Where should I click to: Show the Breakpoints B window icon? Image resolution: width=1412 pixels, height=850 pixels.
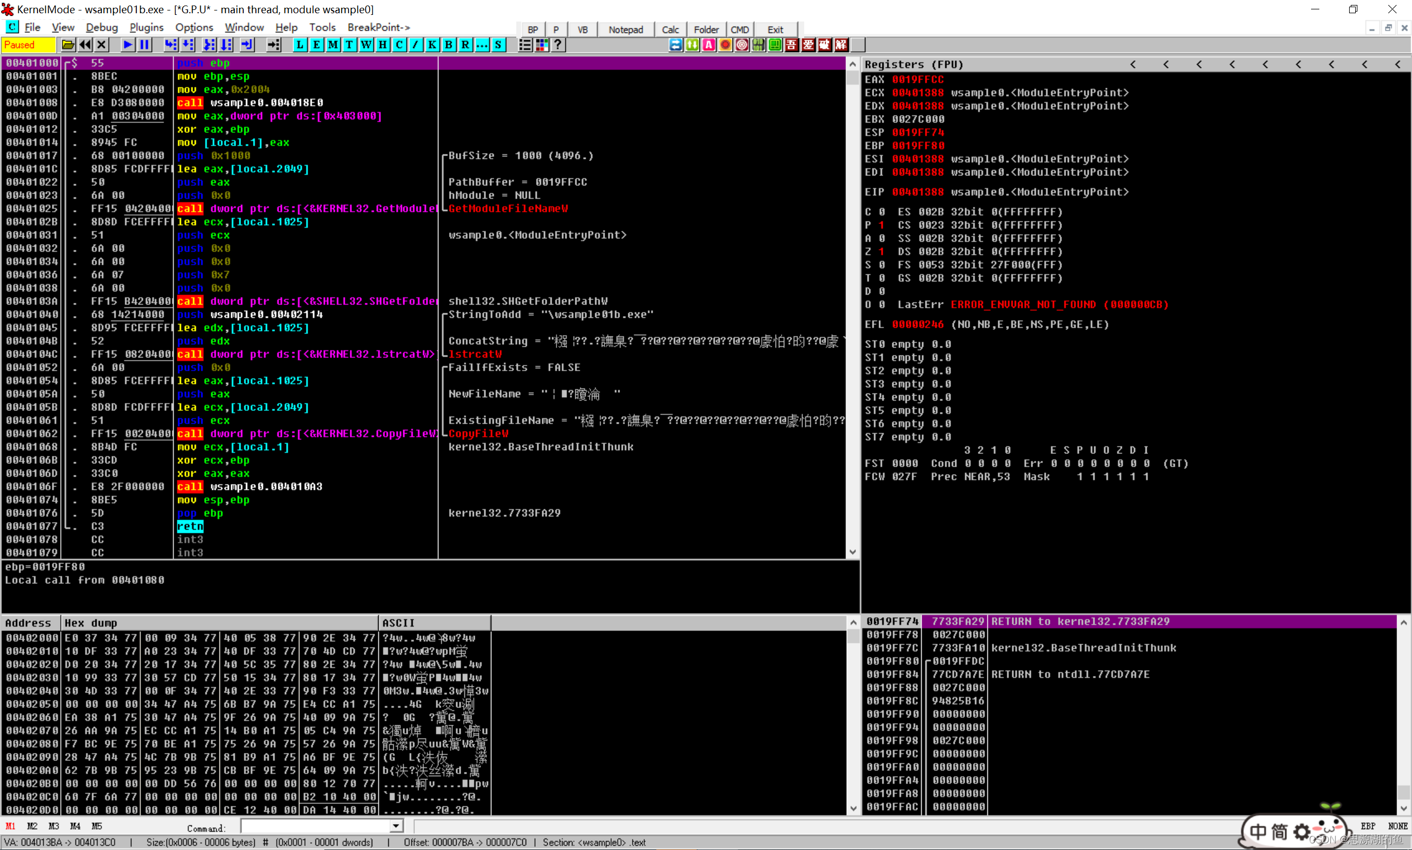coord(449,45)
